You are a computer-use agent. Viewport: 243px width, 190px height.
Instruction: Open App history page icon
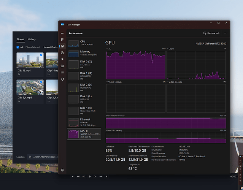(x=62, y=53)
